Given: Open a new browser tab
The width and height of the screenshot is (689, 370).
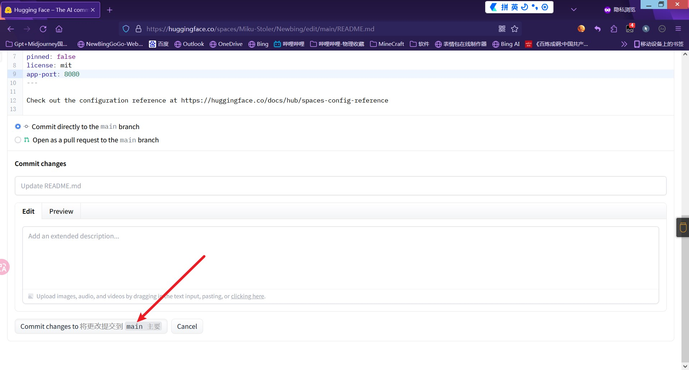Looking at the screenshot, I should coord(110,10).
